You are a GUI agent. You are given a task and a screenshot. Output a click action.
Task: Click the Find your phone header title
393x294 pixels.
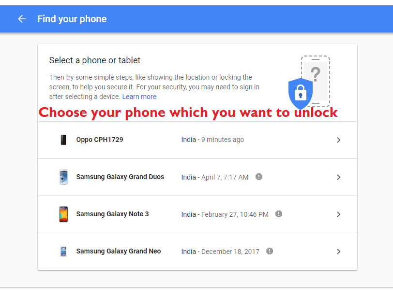point(72,19)
